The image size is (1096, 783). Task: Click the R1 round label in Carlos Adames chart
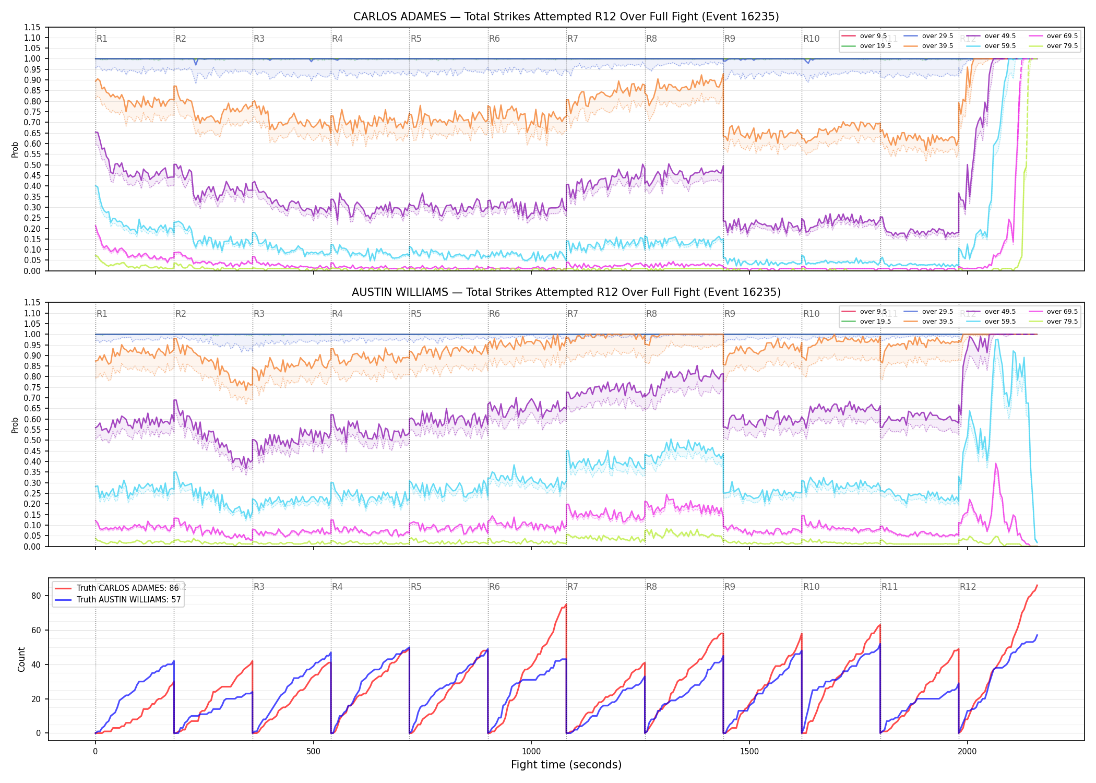102,39
